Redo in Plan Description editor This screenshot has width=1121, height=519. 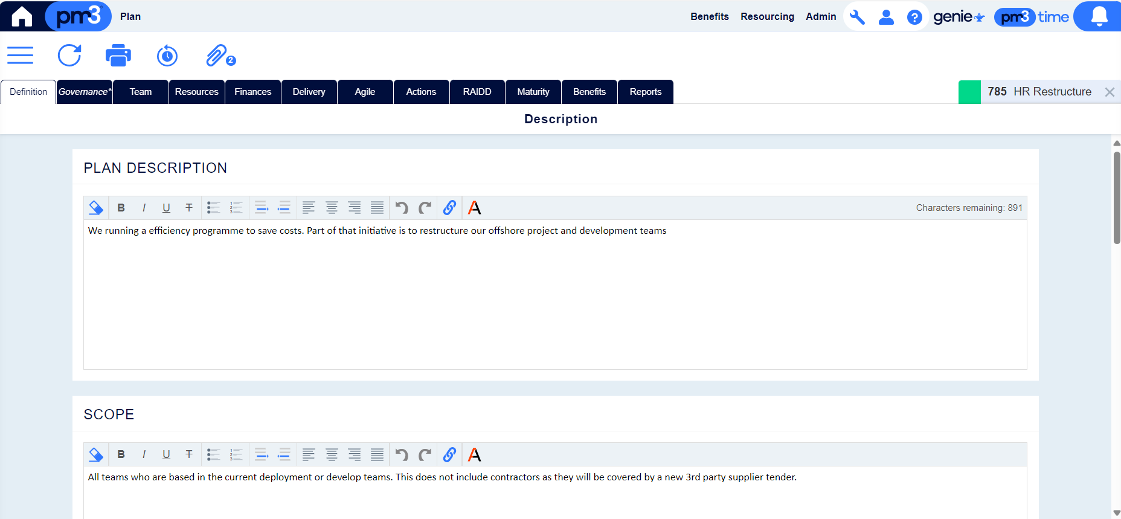point(425,208)
